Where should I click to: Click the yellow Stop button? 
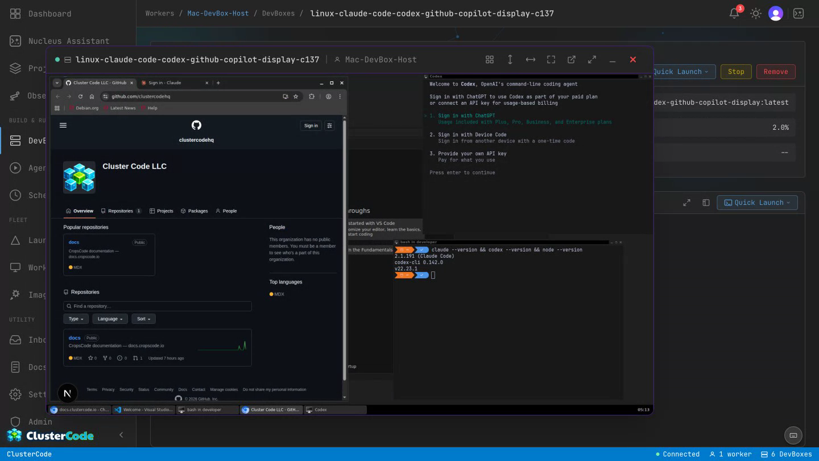[x=736, y=72]
